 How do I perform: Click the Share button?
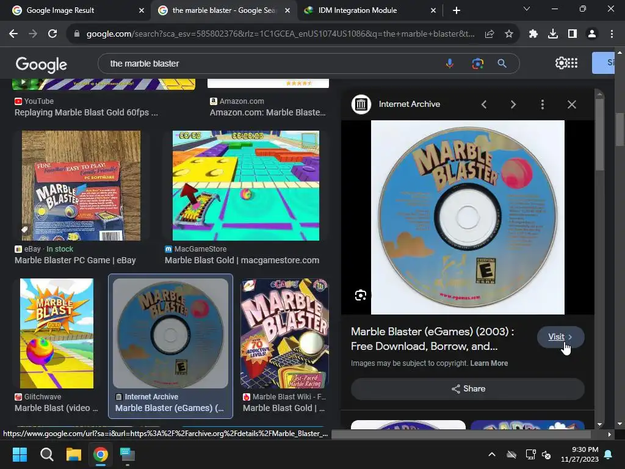pos(468,389)
